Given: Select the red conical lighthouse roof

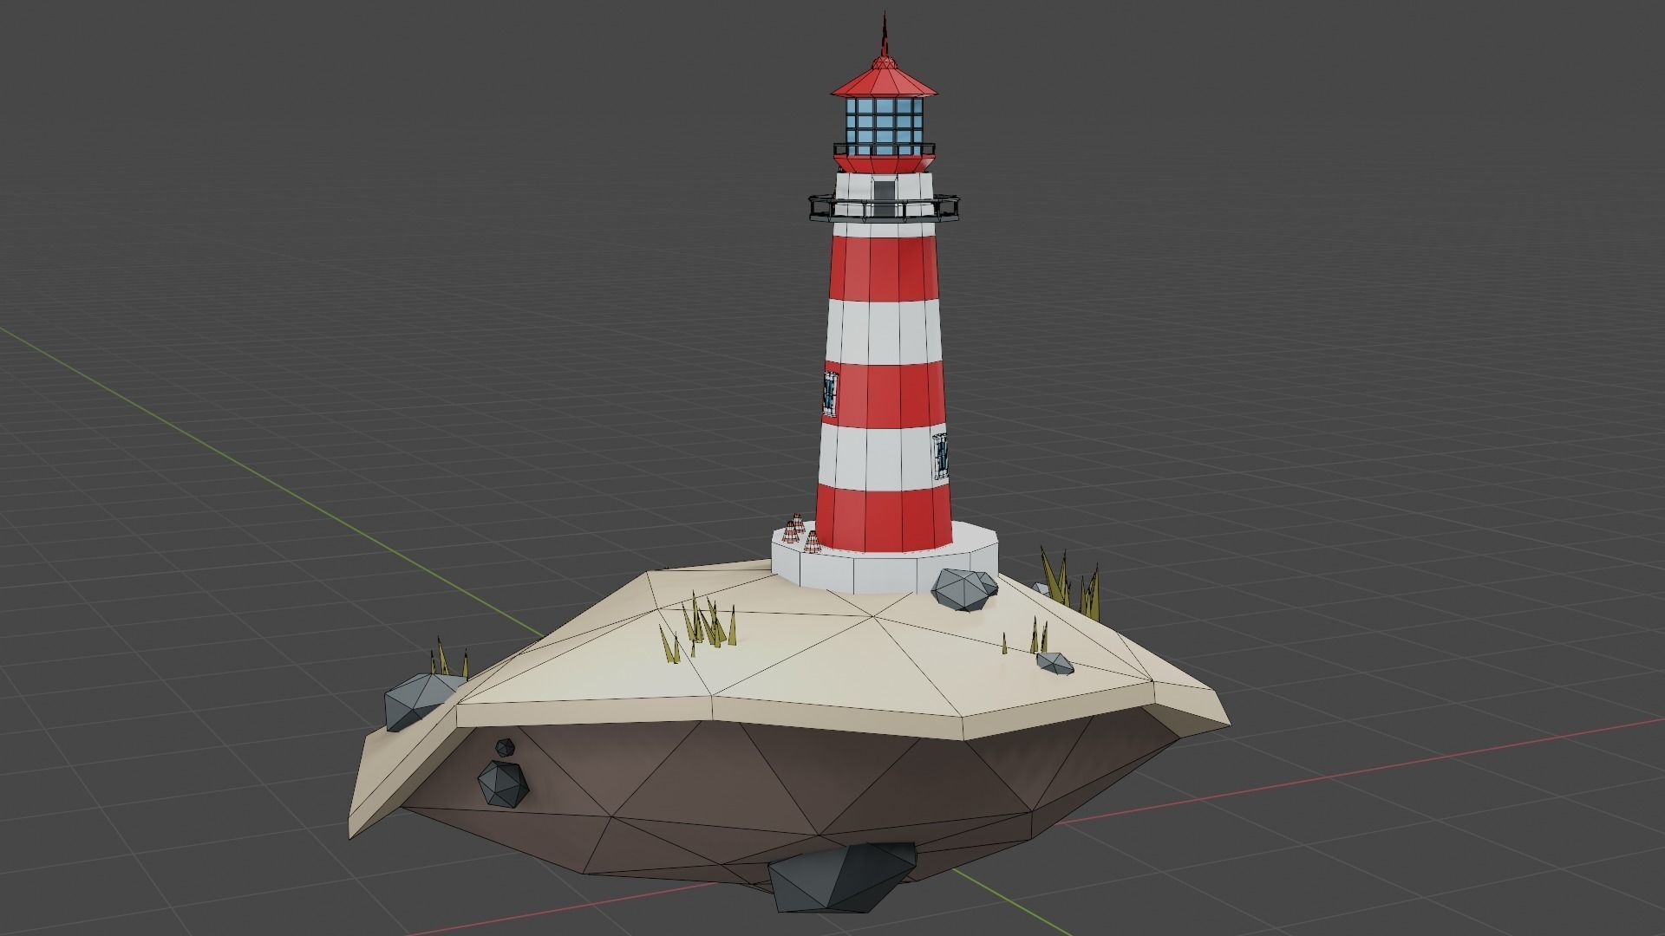Looking at the screenshot, I should click(x=884, y=81).
